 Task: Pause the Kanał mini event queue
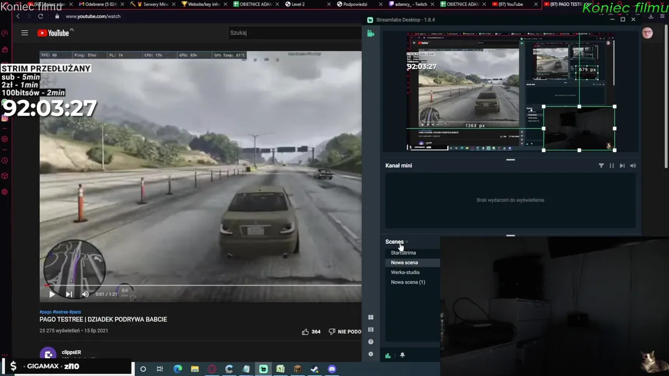(612, 166)
